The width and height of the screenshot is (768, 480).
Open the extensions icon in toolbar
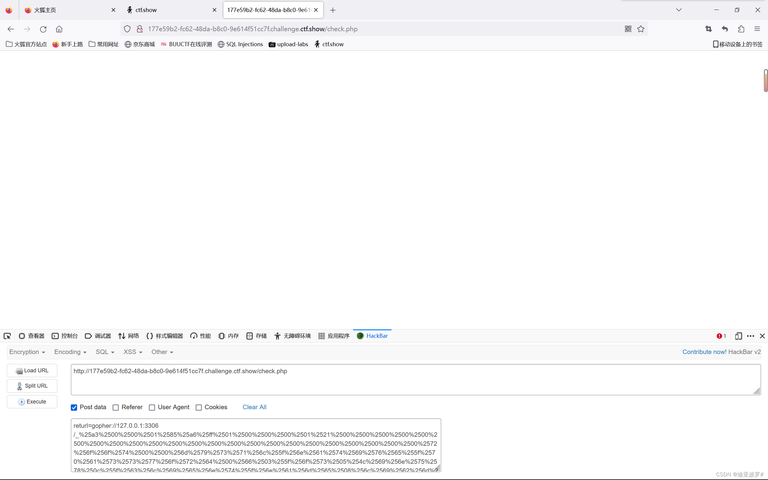[x=741, y=28]
